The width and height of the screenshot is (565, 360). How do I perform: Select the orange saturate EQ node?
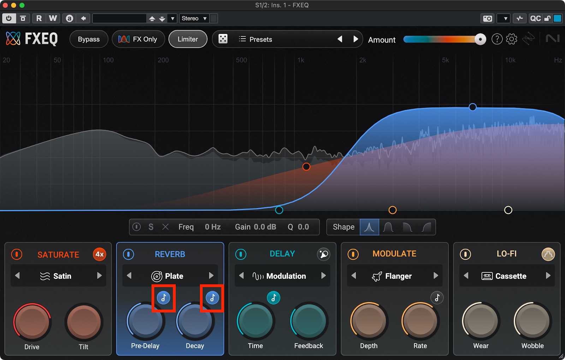306,166
